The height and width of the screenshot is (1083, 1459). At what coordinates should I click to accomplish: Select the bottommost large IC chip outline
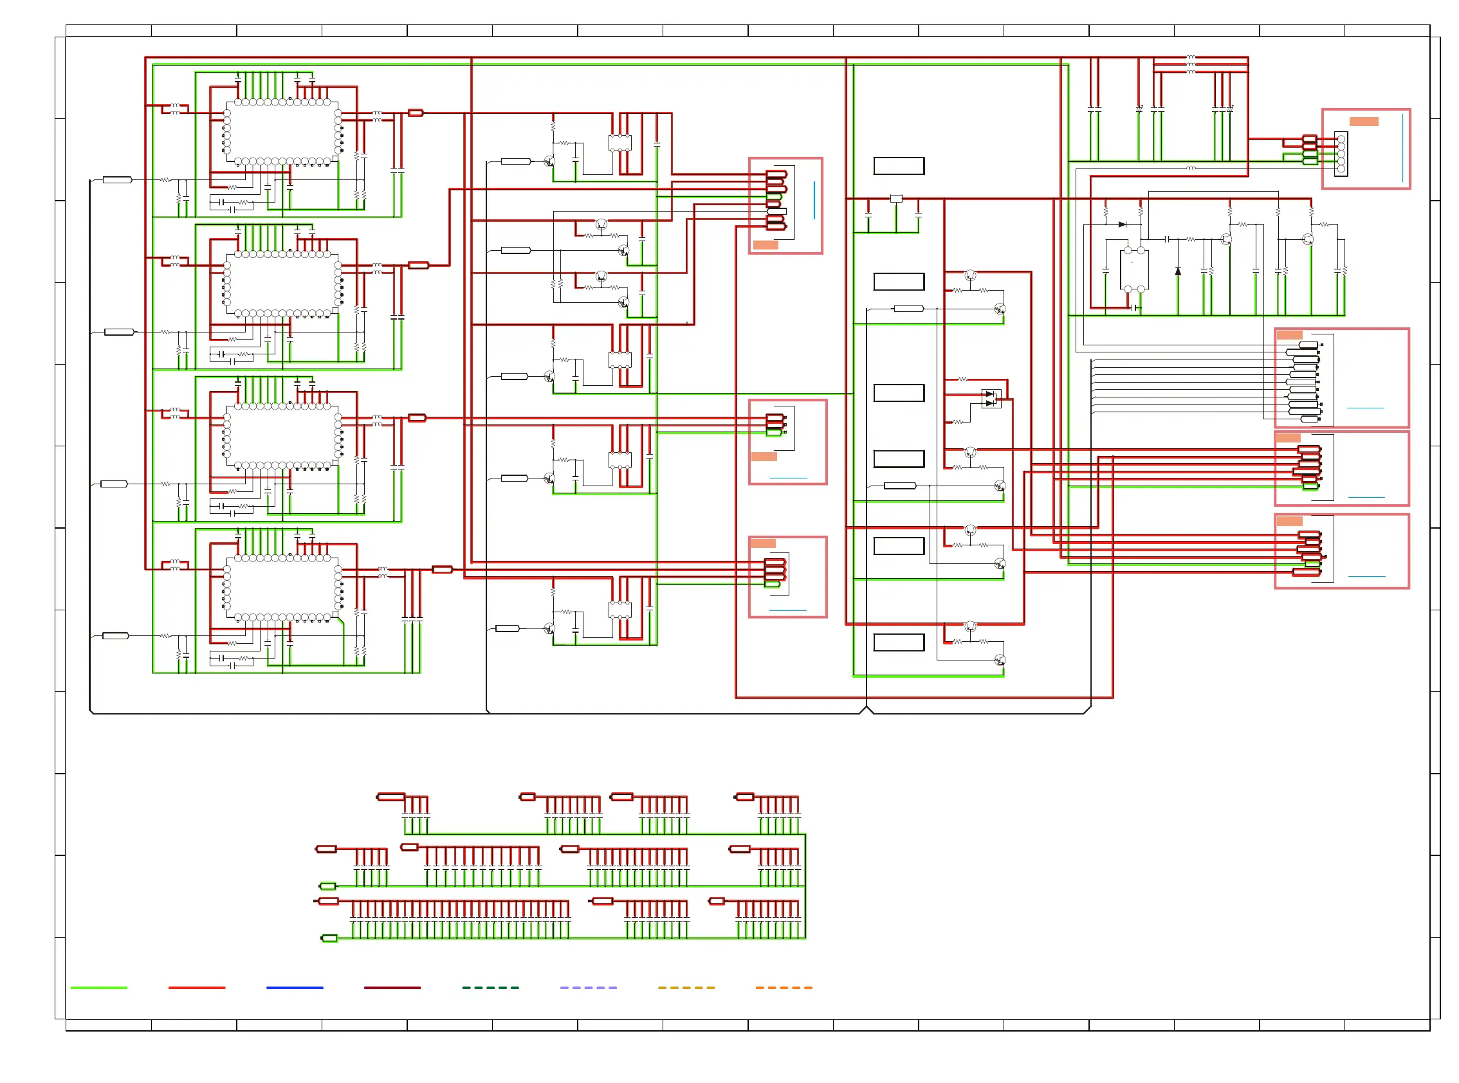tap(282, 588)
